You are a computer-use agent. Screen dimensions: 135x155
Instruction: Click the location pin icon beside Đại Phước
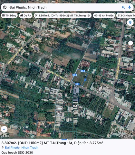[3, 147]
